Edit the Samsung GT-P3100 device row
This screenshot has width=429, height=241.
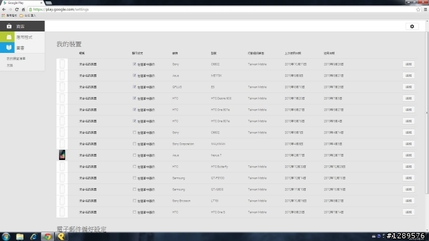coord(408,178)
